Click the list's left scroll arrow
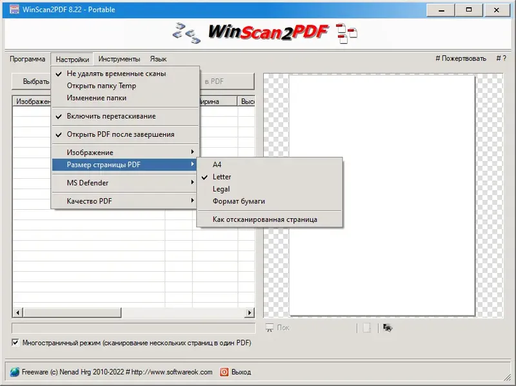The image size is (516, 386). pos(18,312)
